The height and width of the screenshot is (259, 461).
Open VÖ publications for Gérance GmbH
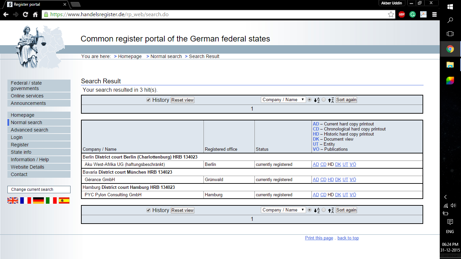coord(353,180)
